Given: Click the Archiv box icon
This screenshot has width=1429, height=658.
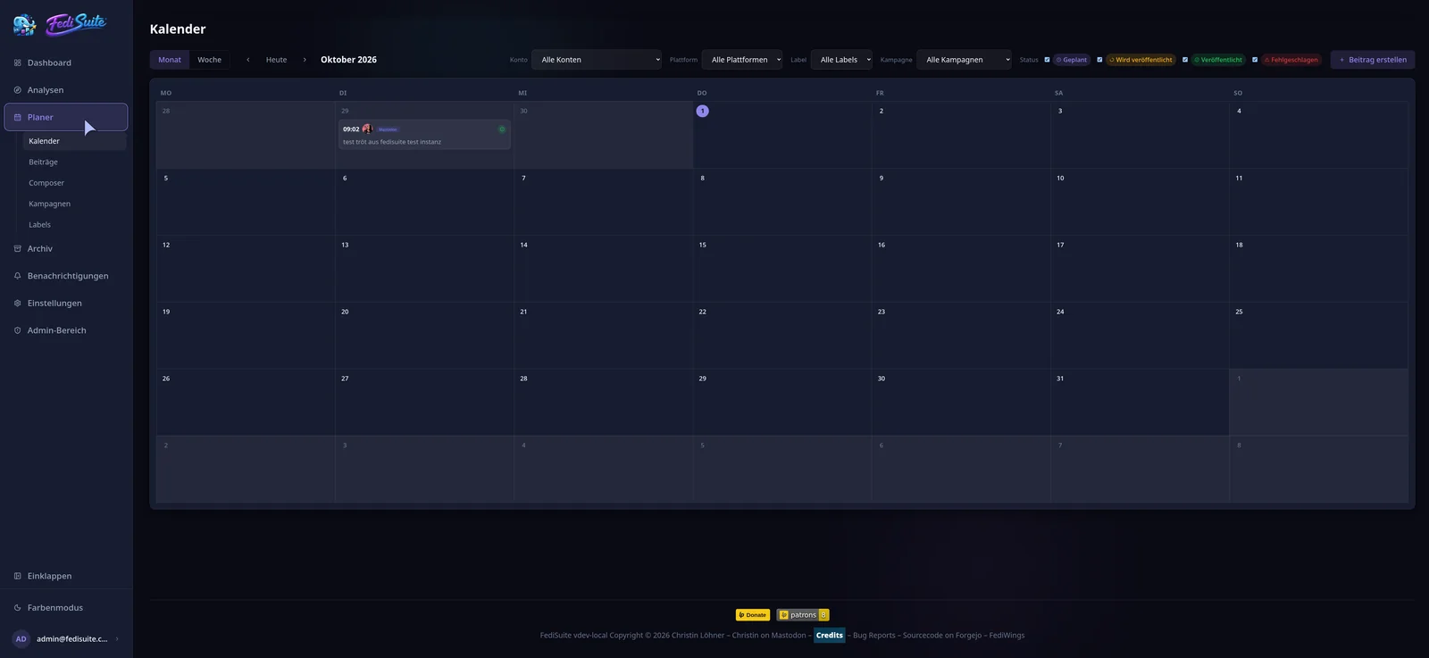Looking at the screenshot, I should [17, 249].
